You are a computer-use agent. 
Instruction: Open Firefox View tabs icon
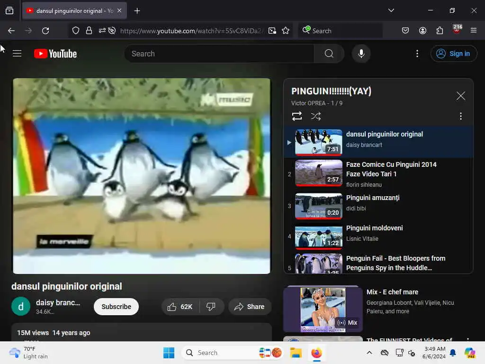click(x=9, y=10)
